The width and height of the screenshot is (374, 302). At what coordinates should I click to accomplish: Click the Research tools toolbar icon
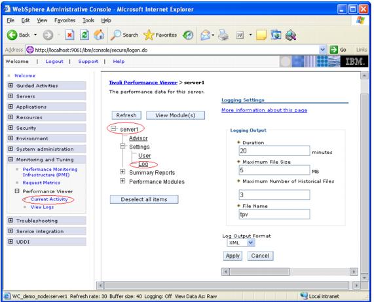pos(291,35)
